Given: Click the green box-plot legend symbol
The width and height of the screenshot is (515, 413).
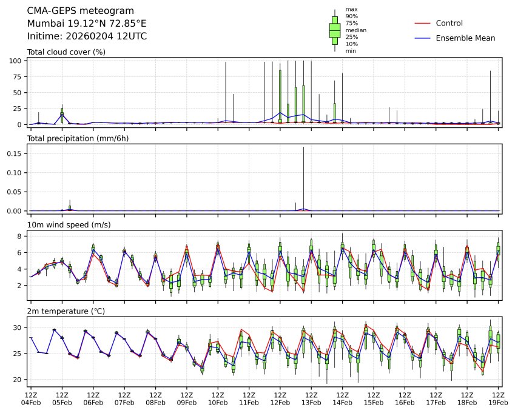Looking at the screenshot, I should [334, 30].
